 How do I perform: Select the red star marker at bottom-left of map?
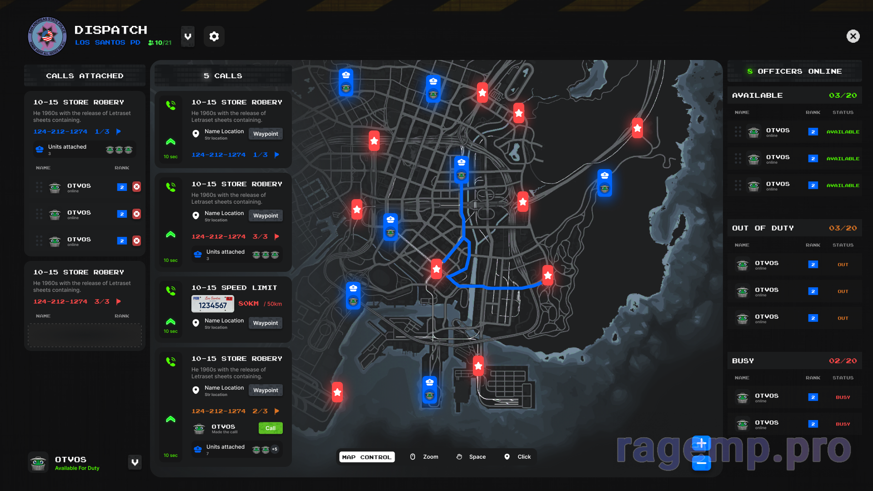pyautogui.click(x=337, y=392)
